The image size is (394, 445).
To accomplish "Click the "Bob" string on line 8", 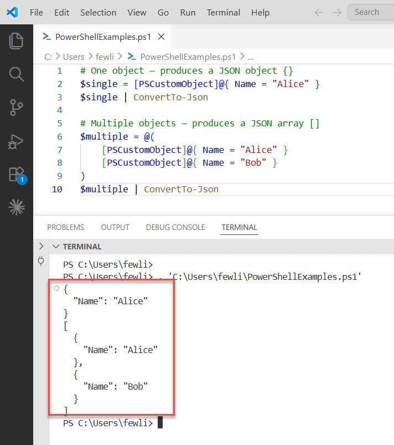I will pos(253,162).
